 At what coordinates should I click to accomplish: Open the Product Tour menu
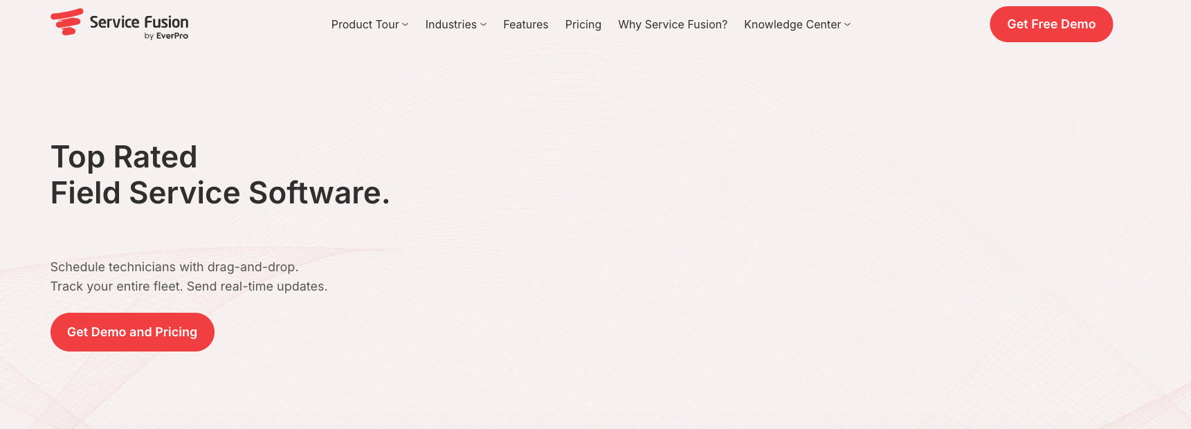click(365, 24)
